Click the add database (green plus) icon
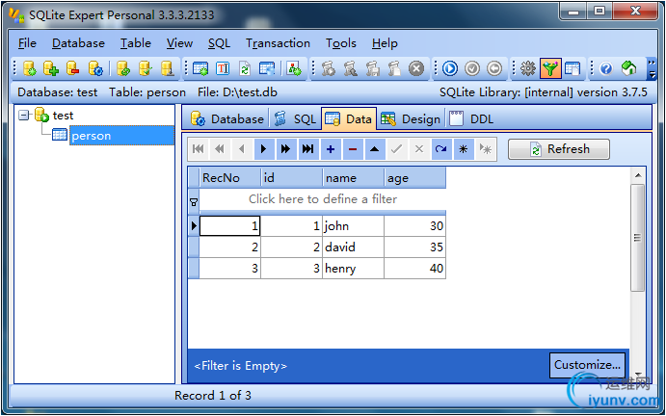 point(51,68)
